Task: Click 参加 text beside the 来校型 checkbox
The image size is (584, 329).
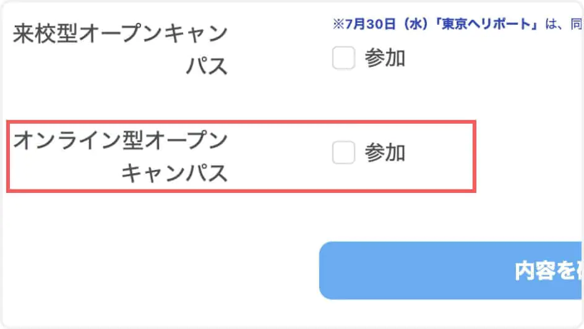Action: (385, 59)
